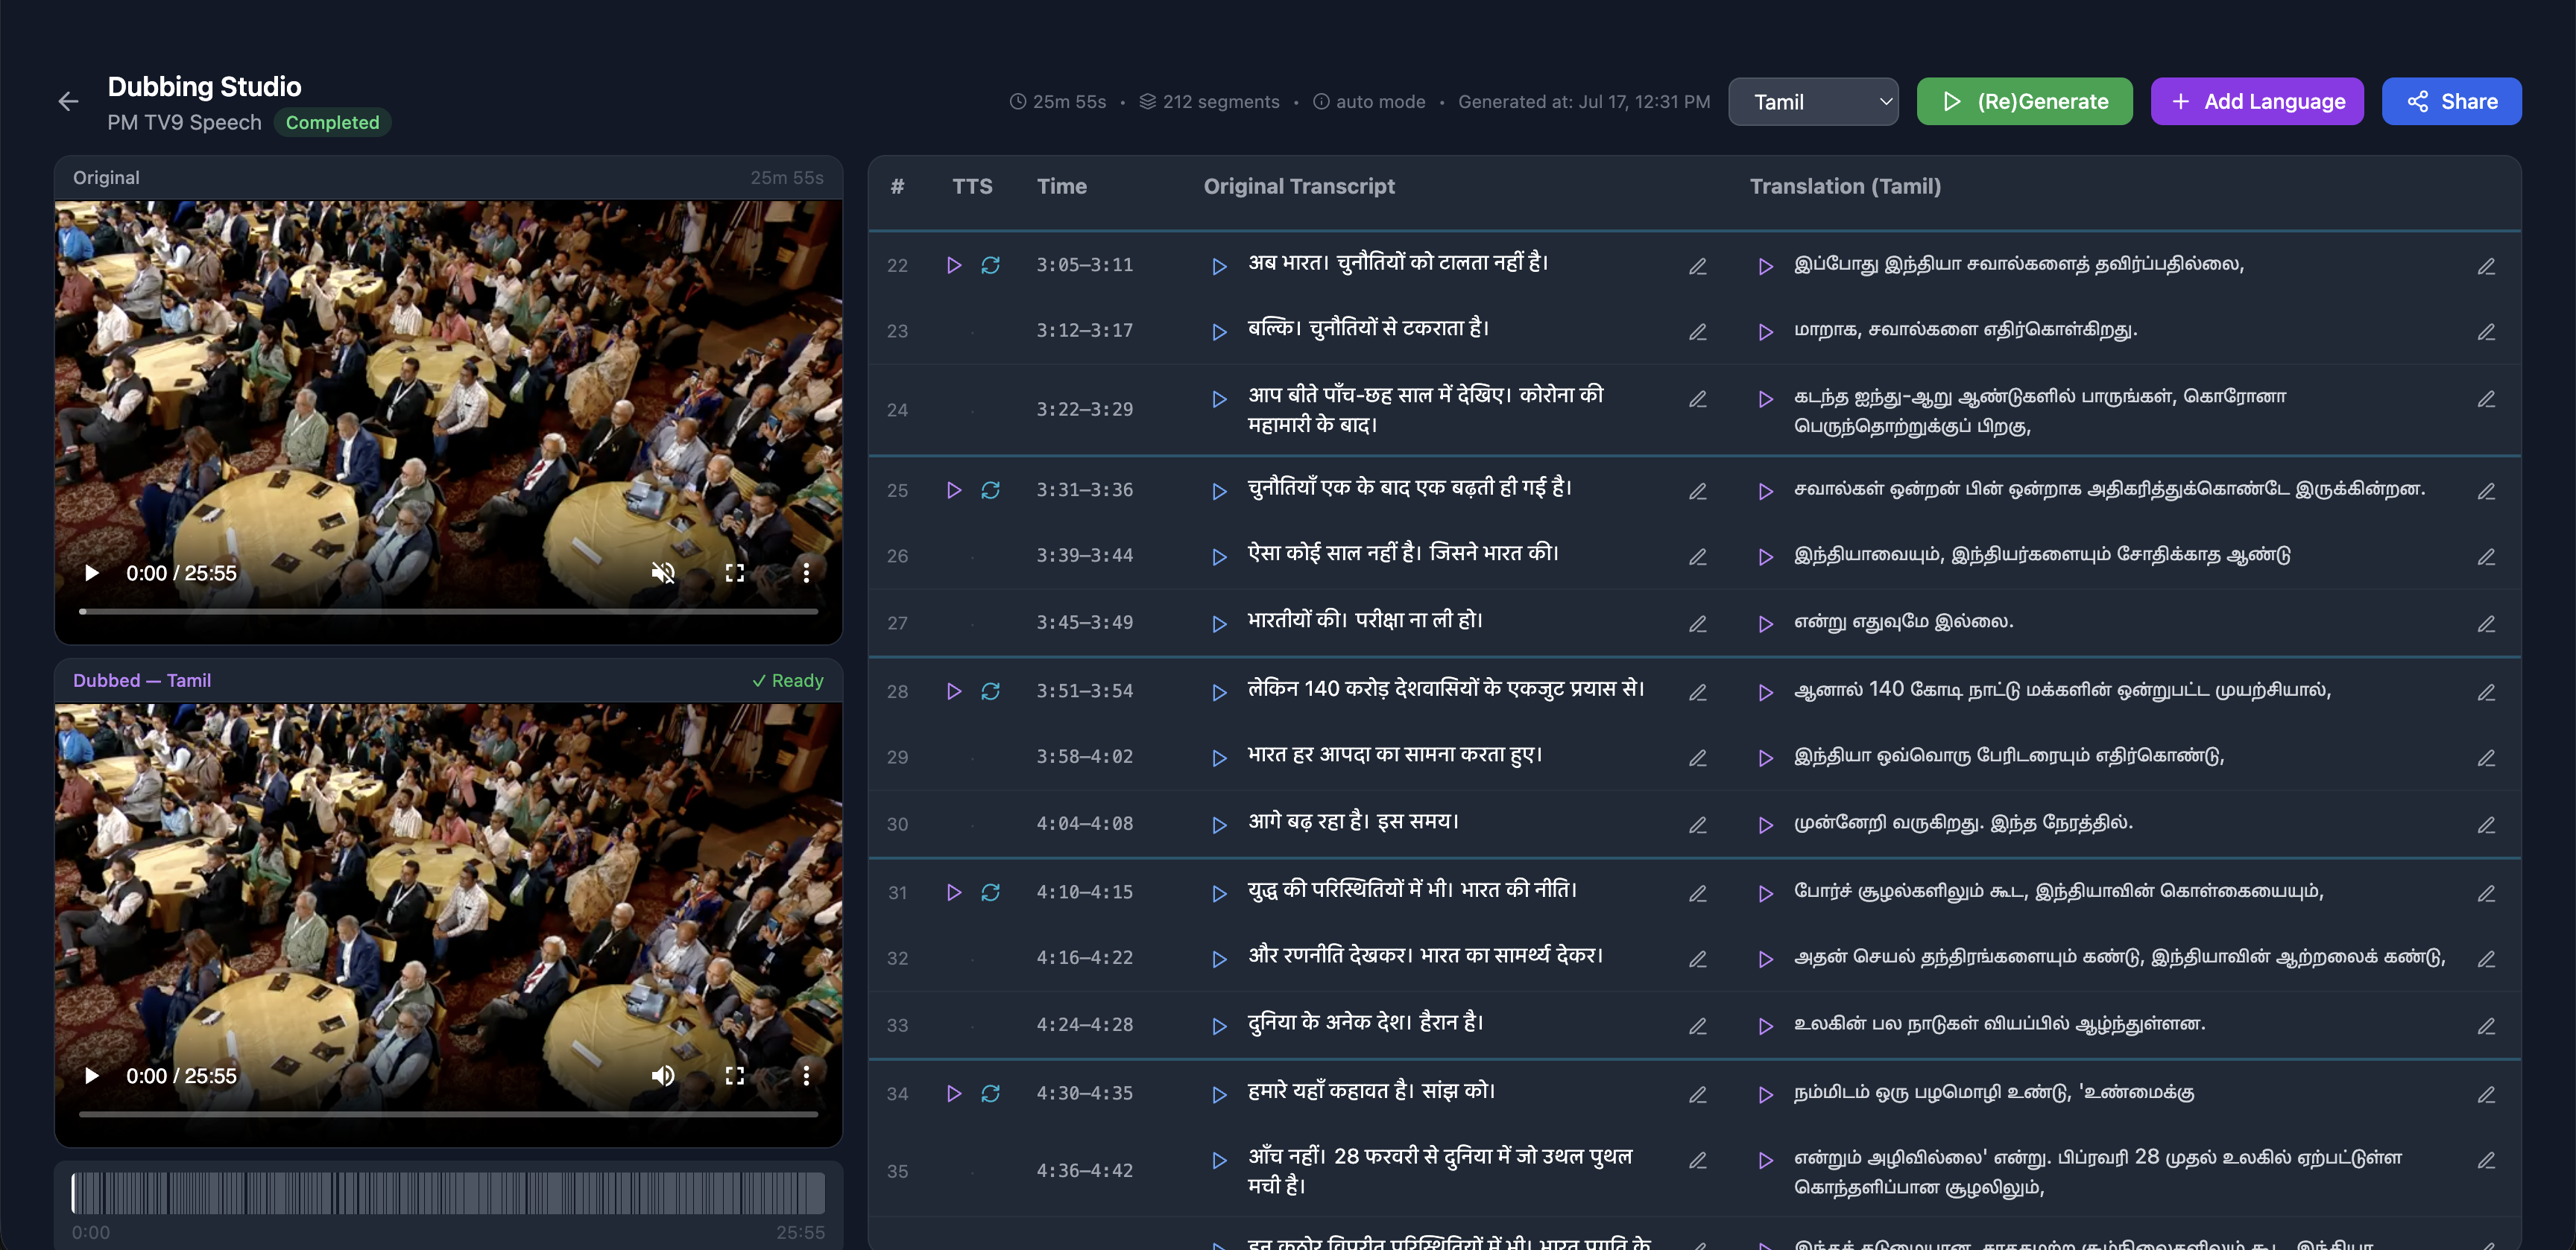The width and height of the screenshot is (2576, 1250).
Task: Click the segment waveform timeline
Action: tap(448, 1193)
